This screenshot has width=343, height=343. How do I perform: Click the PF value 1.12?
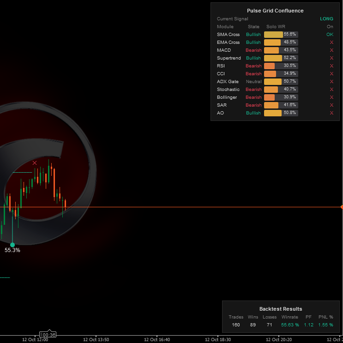click(x=309, y=325)
